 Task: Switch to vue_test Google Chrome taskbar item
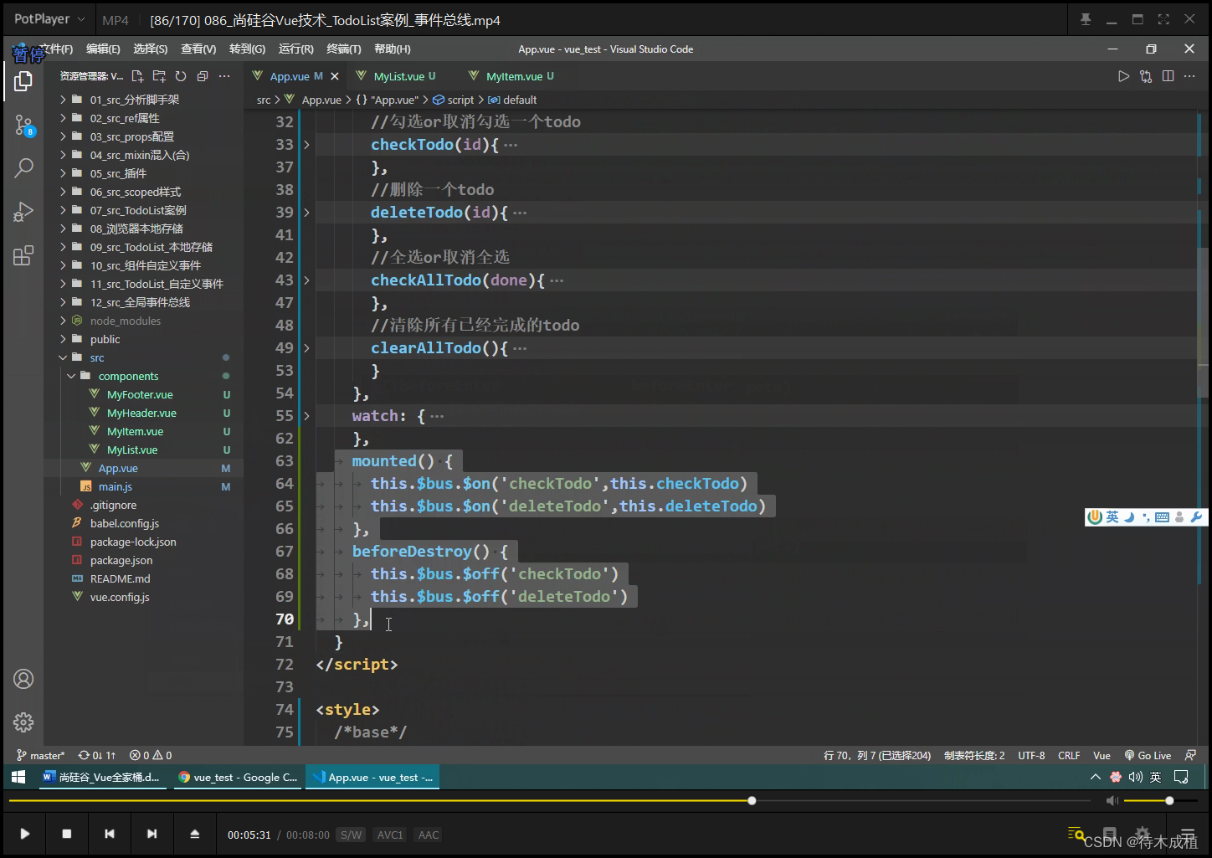pos(238,777)
